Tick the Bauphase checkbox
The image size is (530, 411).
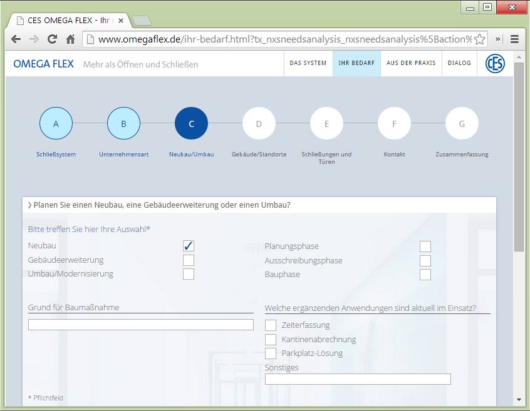425,275
